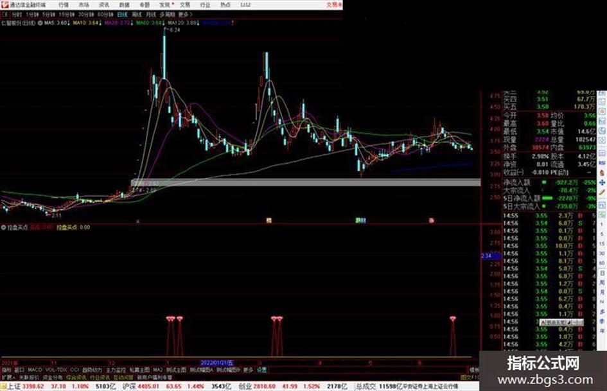Open the 行业 menu

pyautogui.click(x=205, y=4)
